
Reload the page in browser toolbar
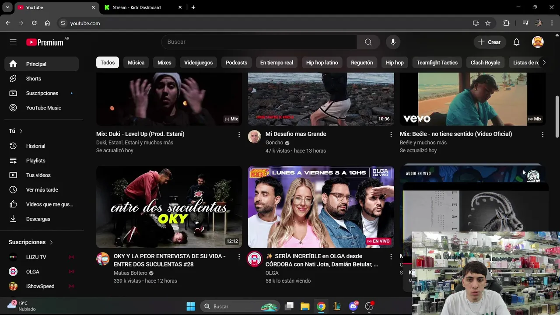[x=34, y=23]
